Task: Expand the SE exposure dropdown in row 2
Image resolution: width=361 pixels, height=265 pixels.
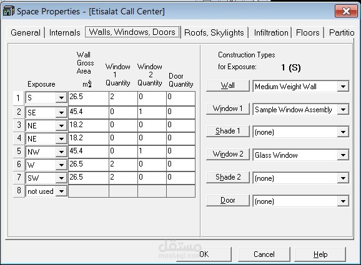Action: point(61,113)
